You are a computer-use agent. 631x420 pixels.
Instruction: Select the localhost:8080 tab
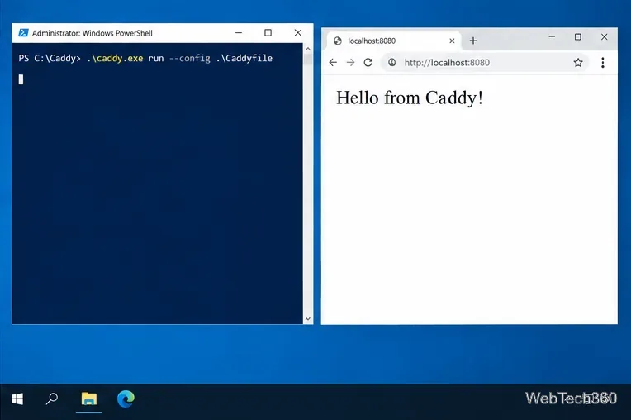(394, 41)
